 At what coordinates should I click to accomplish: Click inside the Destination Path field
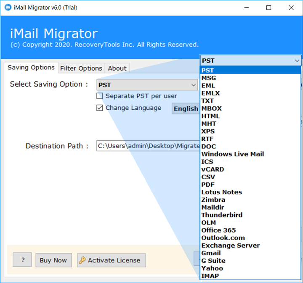[148, 146]
